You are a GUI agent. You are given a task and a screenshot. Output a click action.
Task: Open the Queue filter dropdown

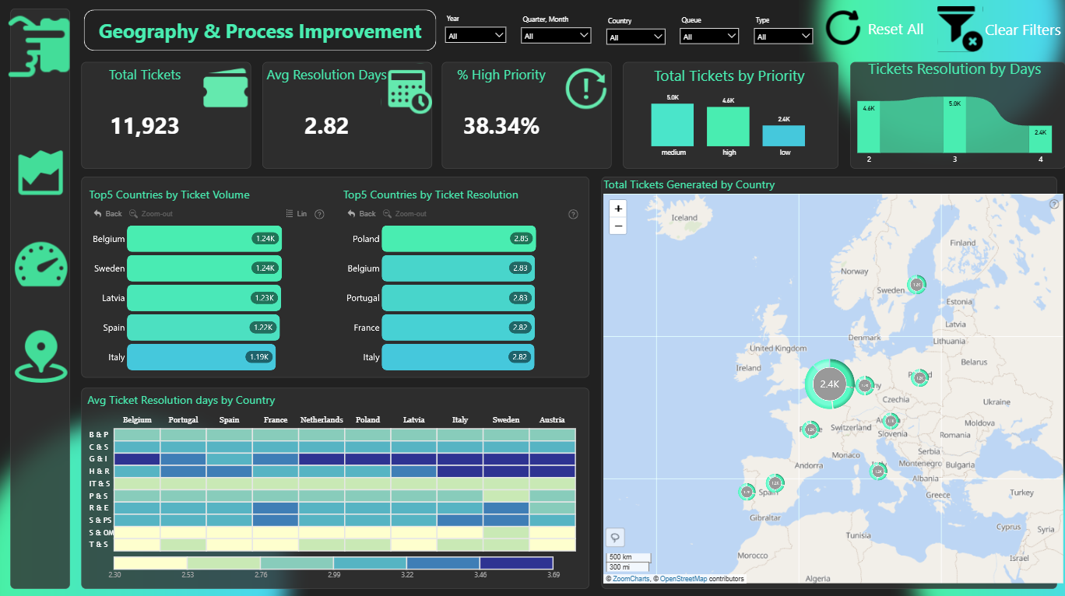pyautogui.click(x=709, y=36)
